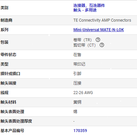Viewport: 137px width, 135px height.
Task: Open help icon beside 剪切带 (CT)
Action: [102, 45]
